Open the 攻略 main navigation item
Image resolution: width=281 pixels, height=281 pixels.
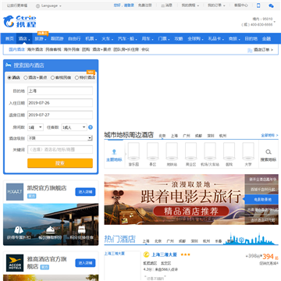coord(179,39)
